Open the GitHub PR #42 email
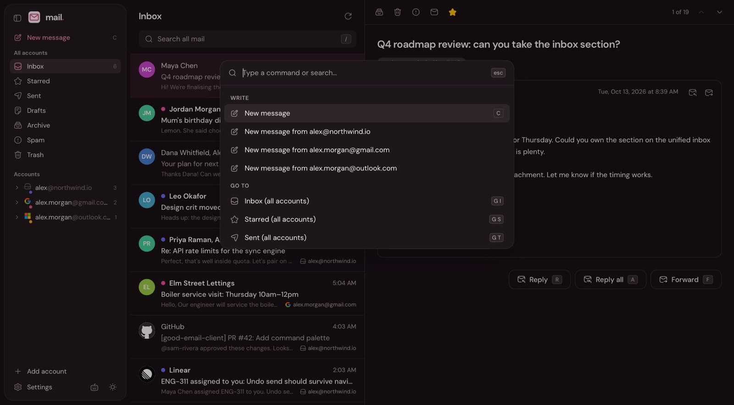Image resolution: width=734 pixels, height=405 pixels. [x=248, y=337]
